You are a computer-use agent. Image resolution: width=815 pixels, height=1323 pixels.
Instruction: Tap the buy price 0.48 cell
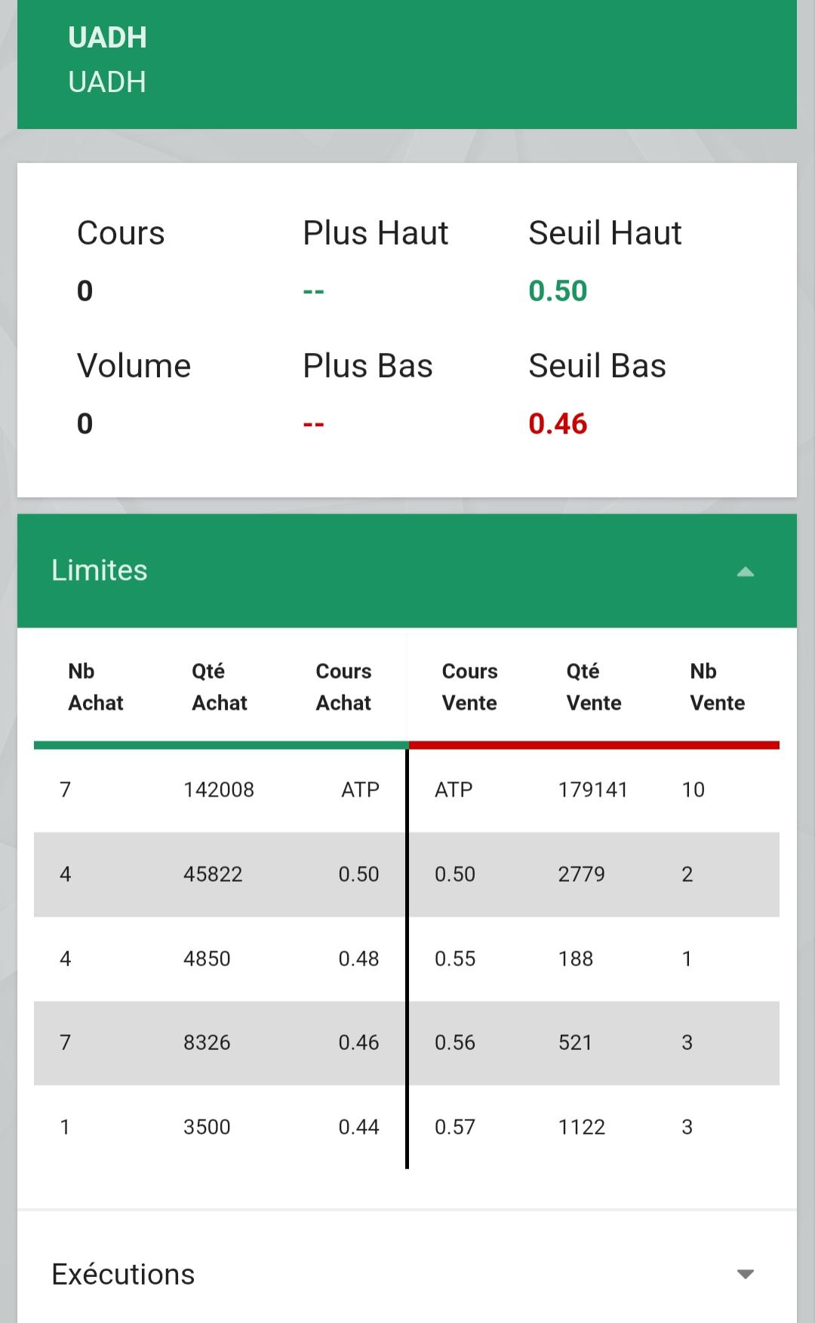click(358, 959)
